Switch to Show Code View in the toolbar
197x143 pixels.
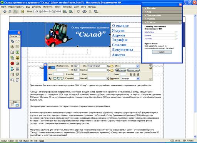[5, 12]
